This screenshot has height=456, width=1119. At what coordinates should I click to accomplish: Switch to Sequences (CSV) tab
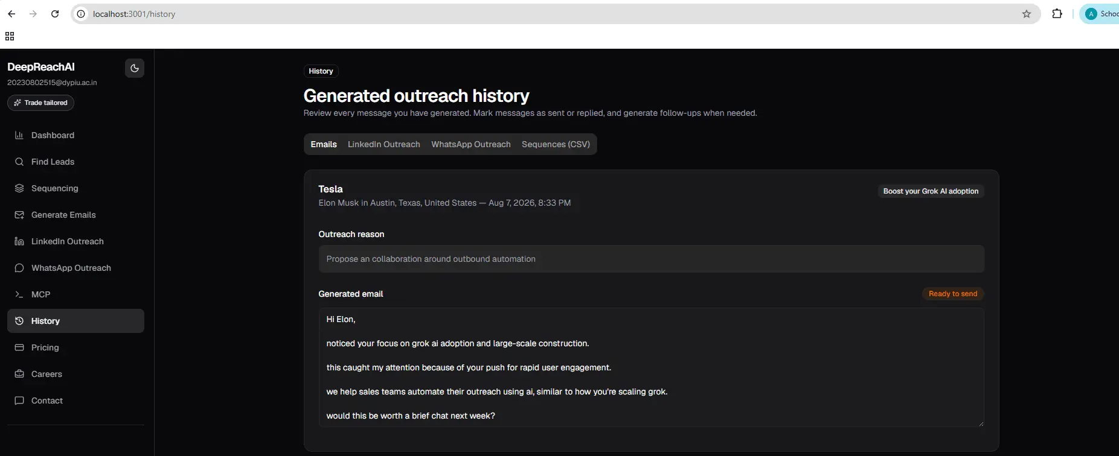(x=556, y=144)
